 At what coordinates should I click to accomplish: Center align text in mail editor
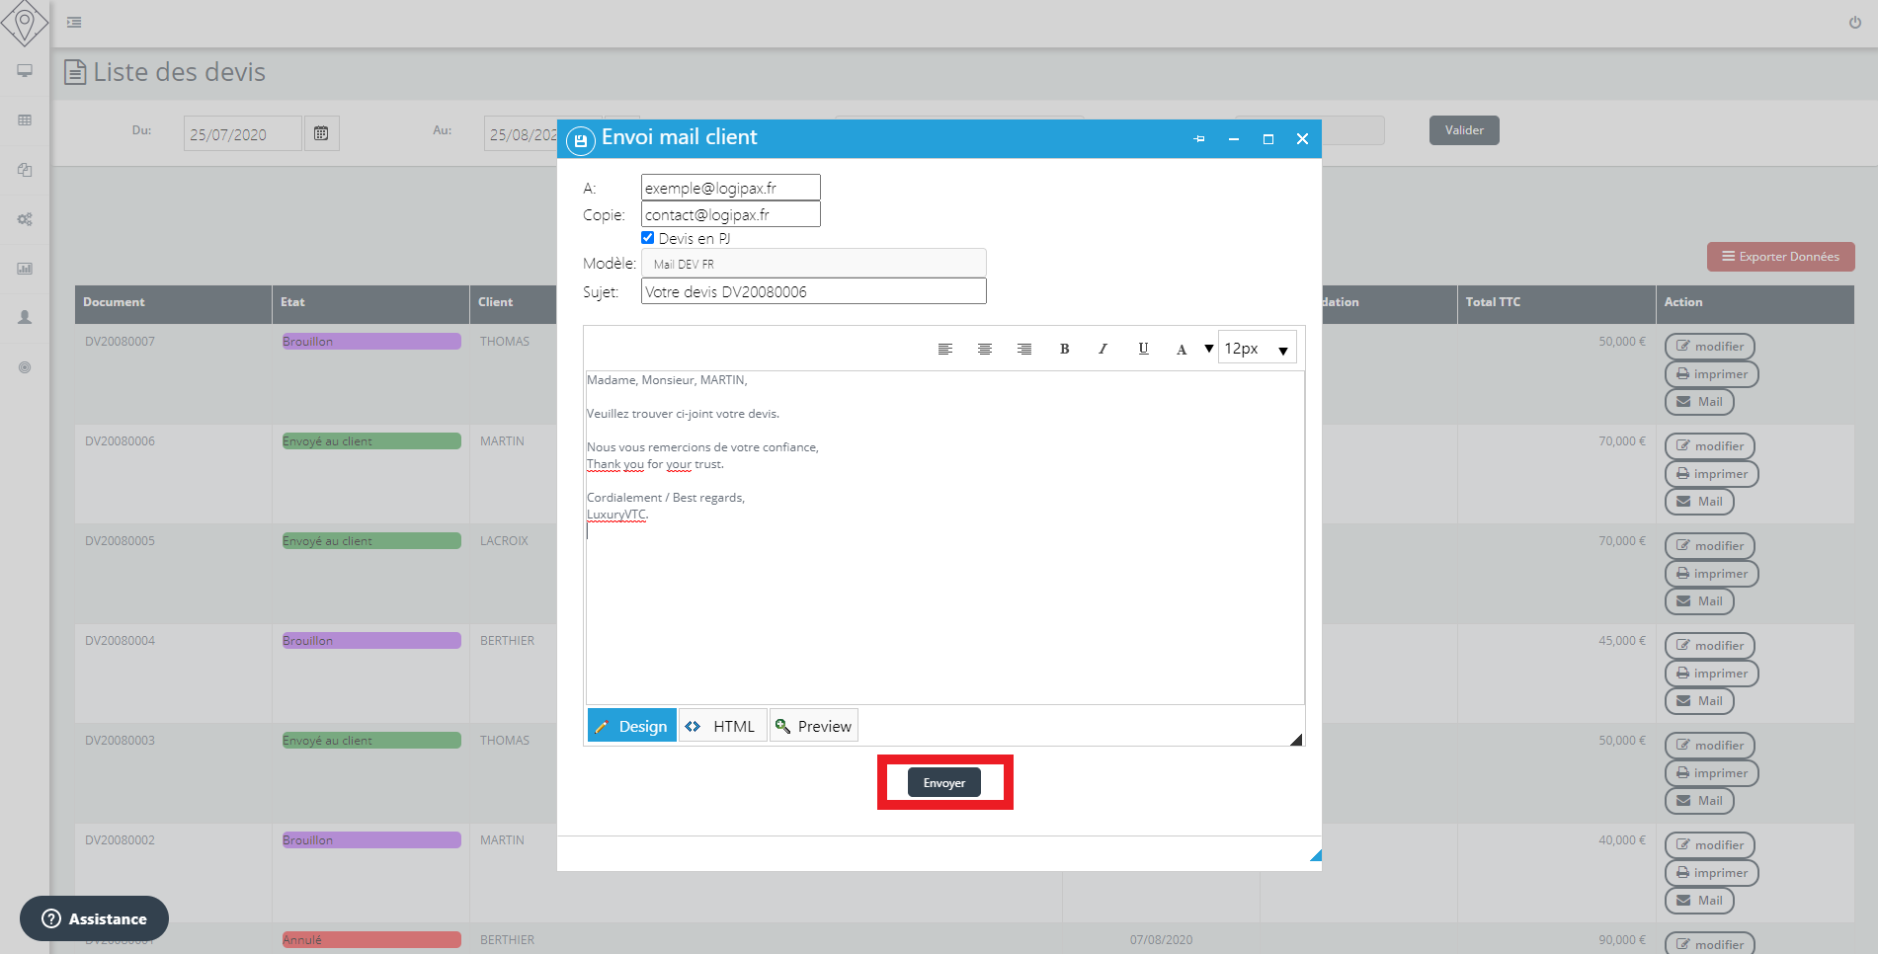pyautogui.click(x=985, y=349)
